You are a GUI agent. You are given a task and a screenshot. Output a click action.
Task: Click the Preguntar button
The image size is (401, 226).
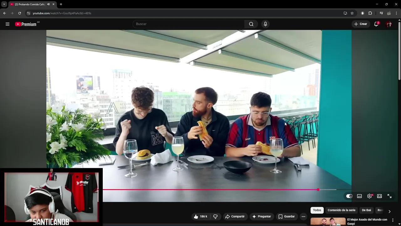261,217
